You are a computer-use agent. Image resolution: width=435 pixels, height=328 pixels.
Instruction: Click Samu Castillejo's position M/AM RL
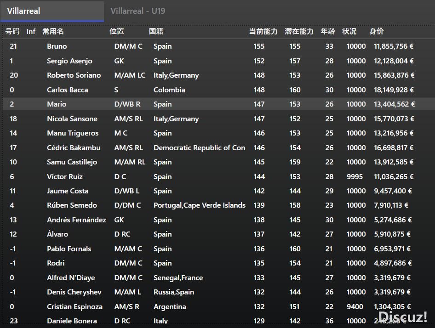[130, 162]
